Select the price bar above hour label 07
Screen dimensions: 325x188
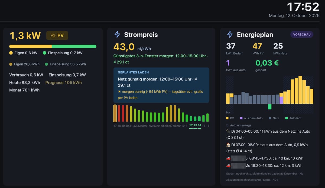click(x=171, y=113)
